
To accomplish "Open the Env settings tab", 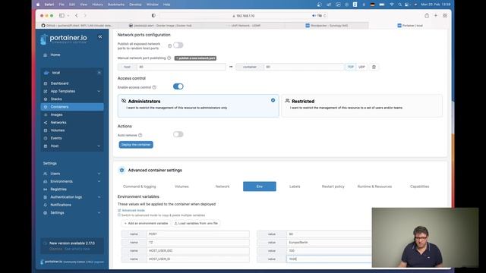I will [260, 187].
